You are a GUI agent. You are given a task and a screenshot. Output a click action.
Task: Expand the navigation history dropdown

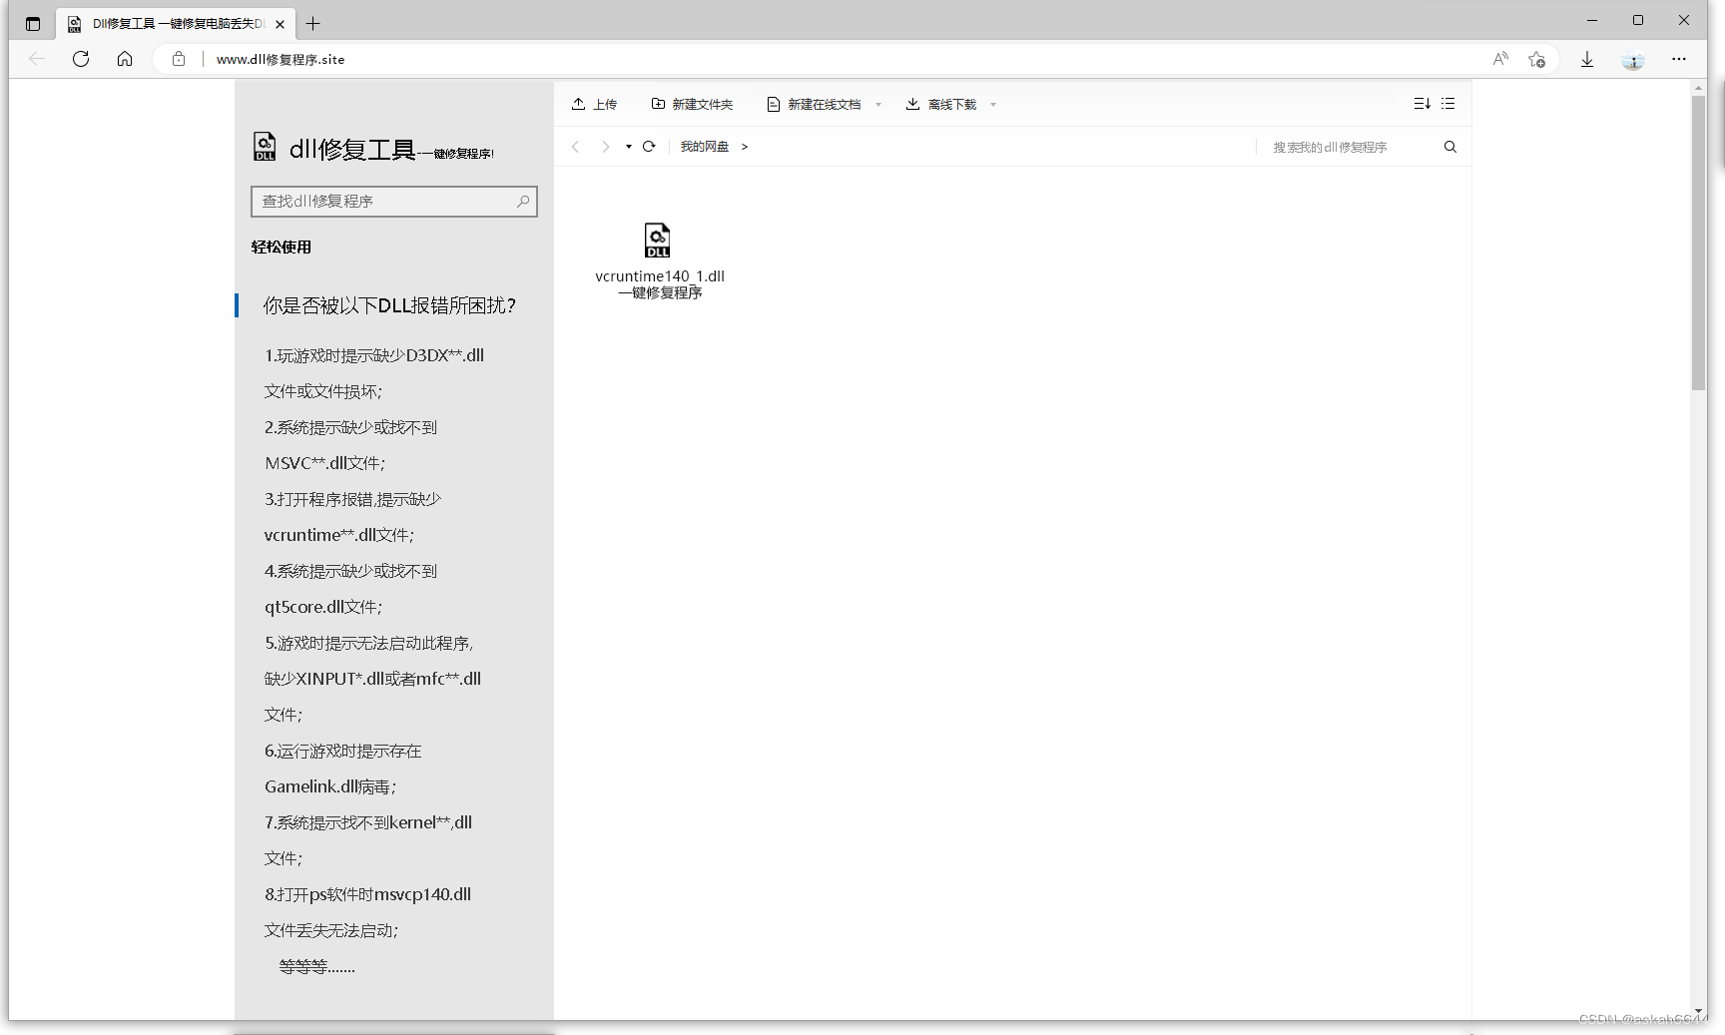629,147
